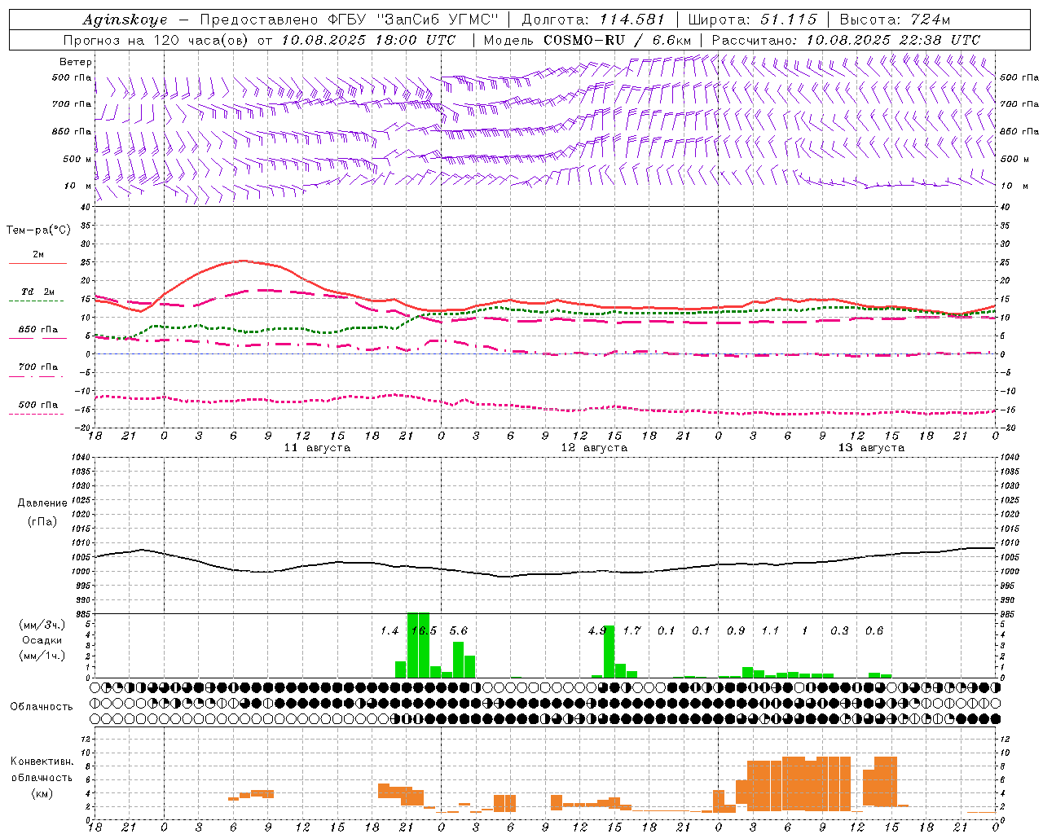1043x834 pixels.
Task: Click the solid red "2м" legend line
Action: coord(37,263)
